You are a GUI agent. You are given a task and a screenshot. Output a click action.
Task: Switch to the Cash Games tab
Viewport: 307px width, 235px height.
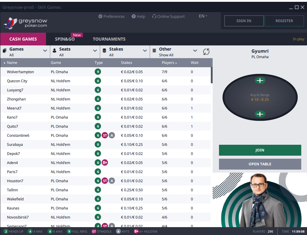[23, 39]
